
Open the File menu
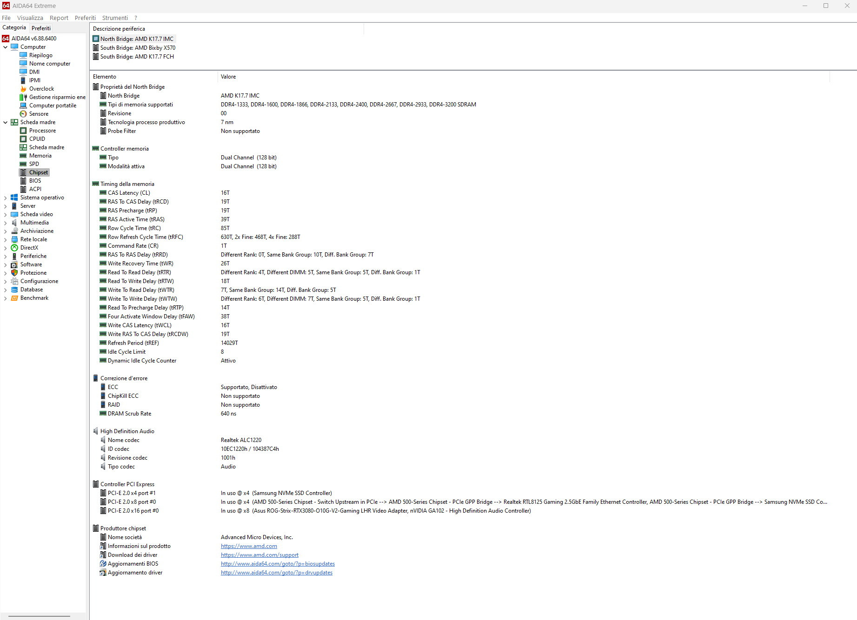6,18
